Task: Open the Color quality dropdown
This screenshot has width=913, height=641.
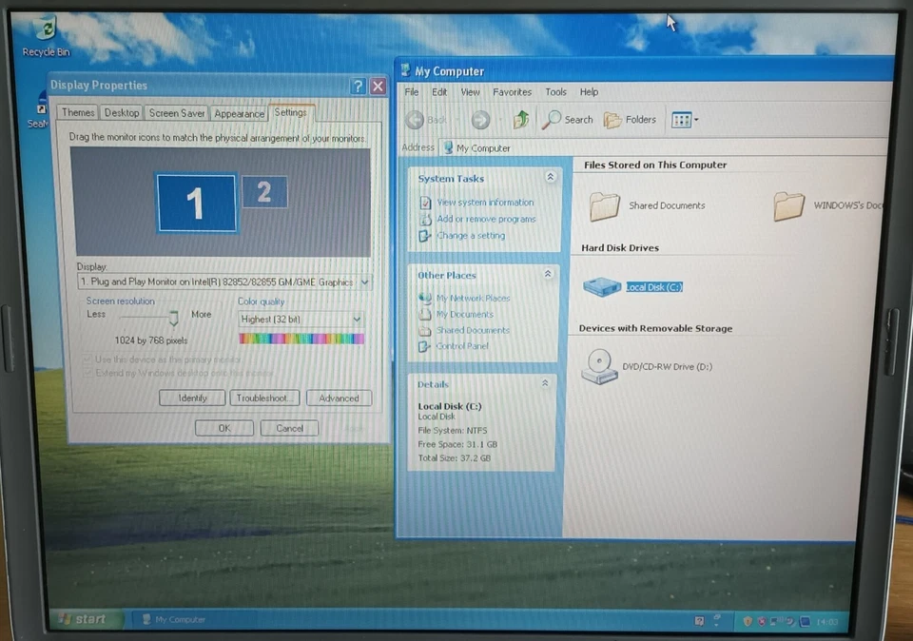Action: 356,319
